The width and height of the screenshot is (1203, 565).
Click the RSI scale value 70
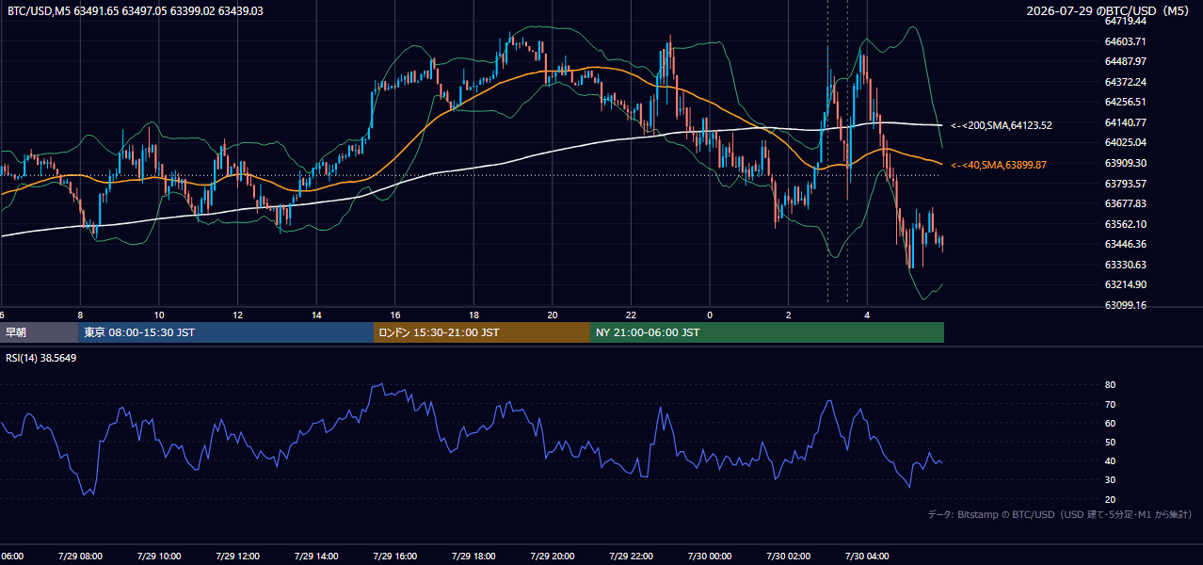(x=1110, y=404)
